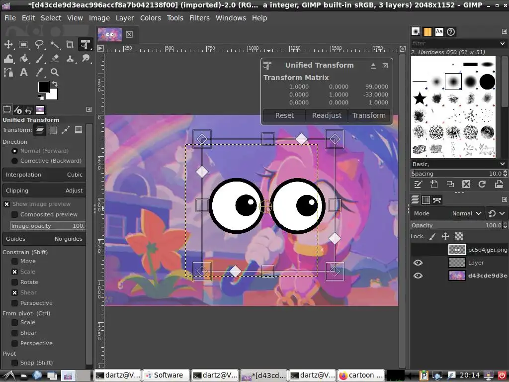Open the Colors menu

click(150, 18)
